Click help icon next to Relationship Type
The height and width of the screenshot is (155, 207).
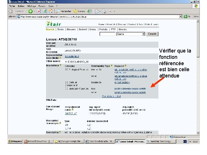(112, 66)
